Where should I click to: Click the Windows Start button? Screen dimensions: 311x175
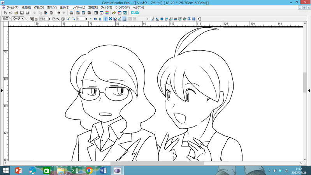(5, 170)
